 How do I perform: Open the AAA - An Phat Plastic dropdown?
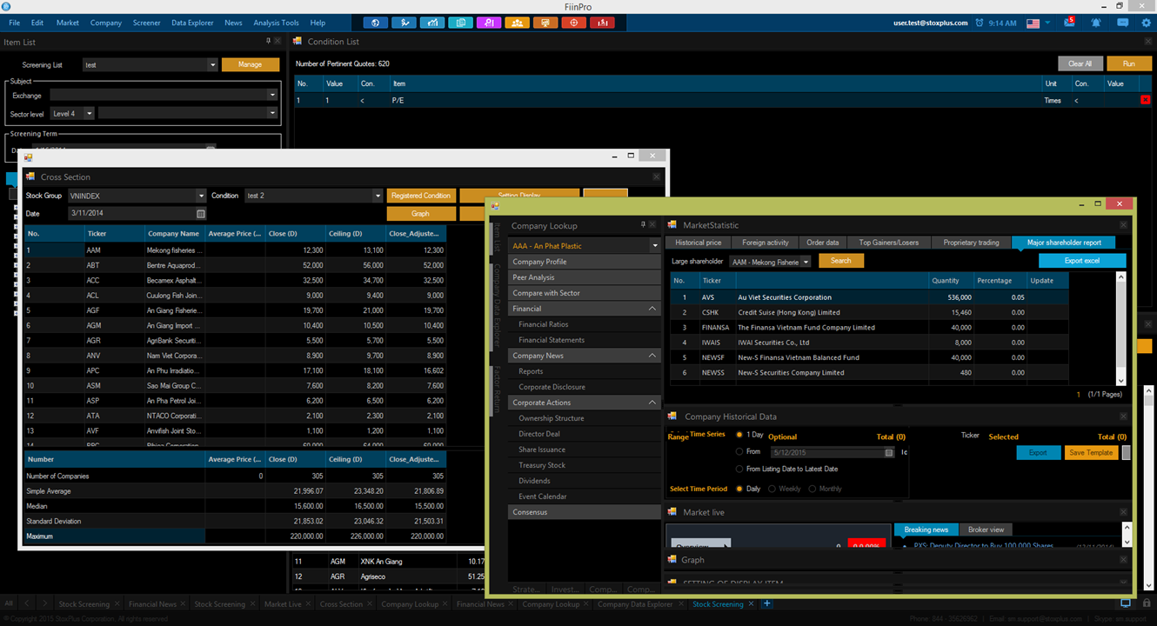(655, 246)
